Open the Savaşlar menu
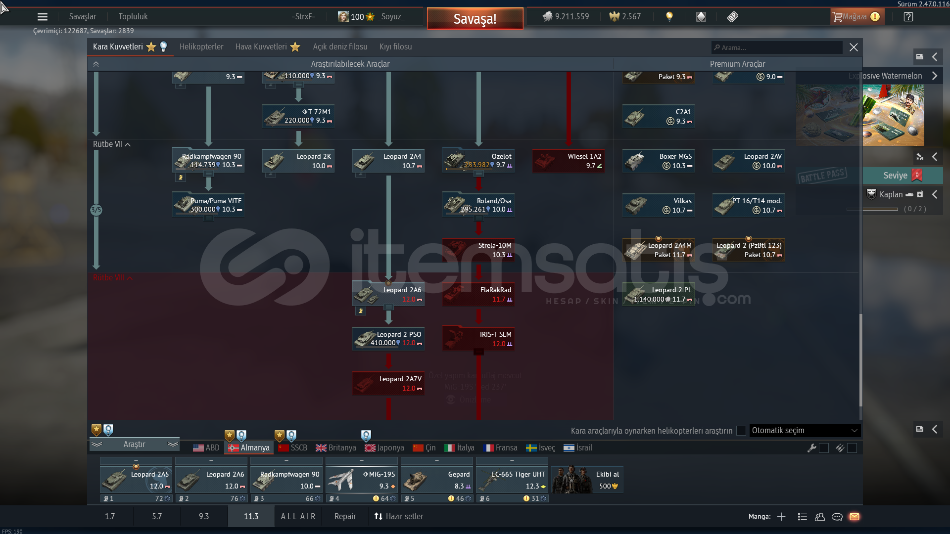The width and height of the screenshot is (950, 534). pos(83,16)
